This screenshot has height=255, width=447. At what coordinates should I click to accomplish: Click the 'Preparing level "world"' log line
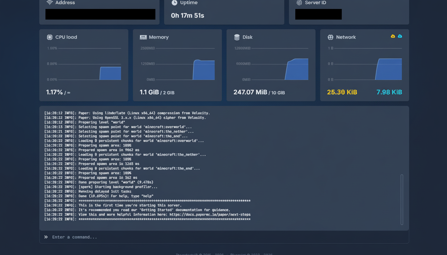pos(84,123)
